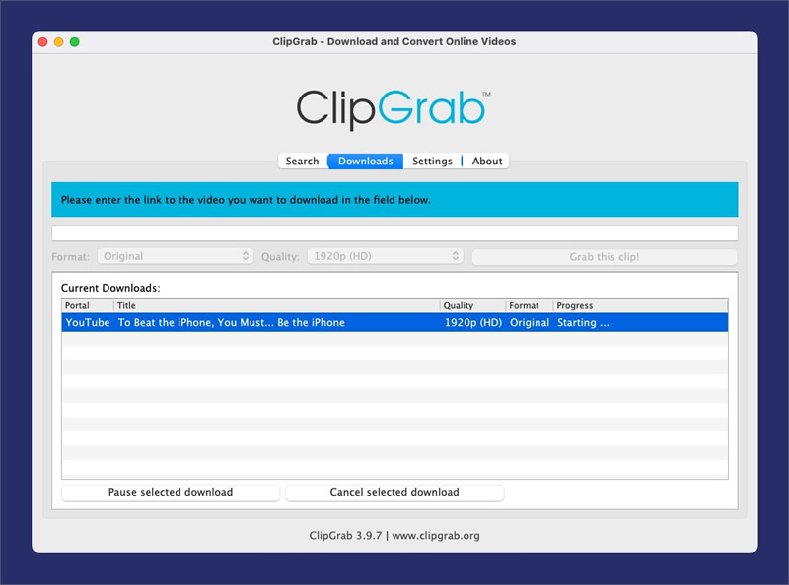Click the ClipGrab 3.9.7 | www.clipgrab.org footer text

[394, 535]
